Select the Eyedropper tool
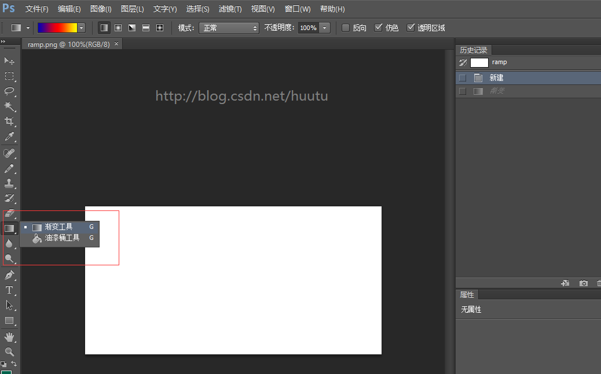This screenshot has width=601, height=374. click(9, 136)
